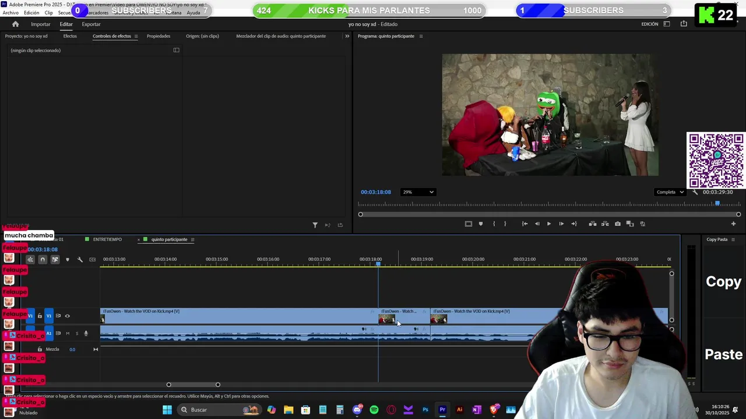This screenshot has height=419, width=746.
Task: Click the timeline zoom scroll bar
Action: (x=193, y=385)
